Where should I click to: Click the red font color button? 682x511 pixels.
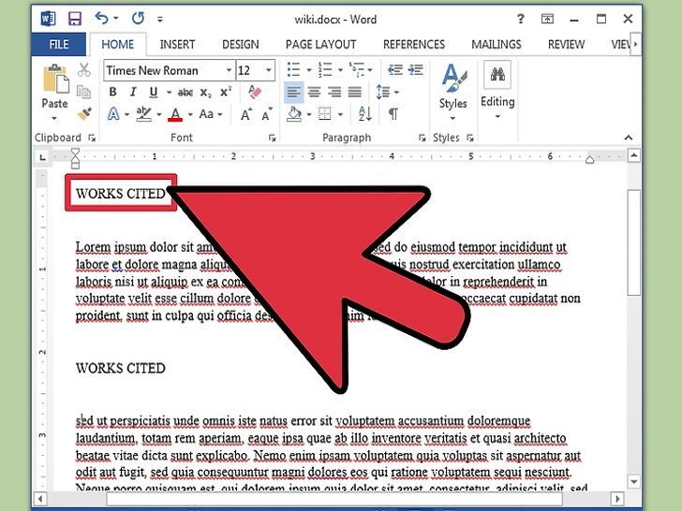pyautogui.click(x=174, y=114)
